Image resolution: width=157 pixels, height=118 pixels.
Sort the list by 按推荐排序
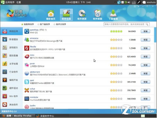(28, 24)
